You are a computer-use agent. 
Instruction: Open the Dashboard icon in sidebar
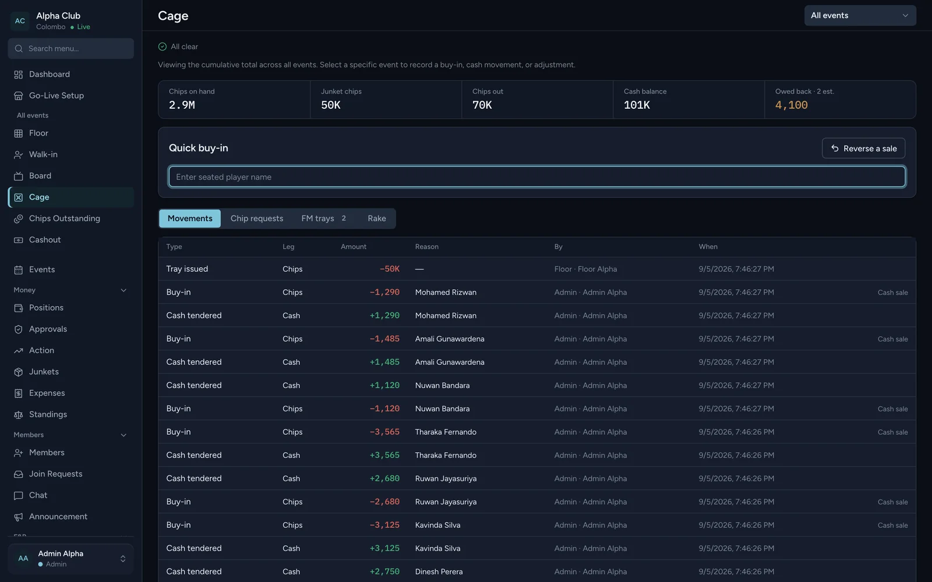(x=18, y=74)
